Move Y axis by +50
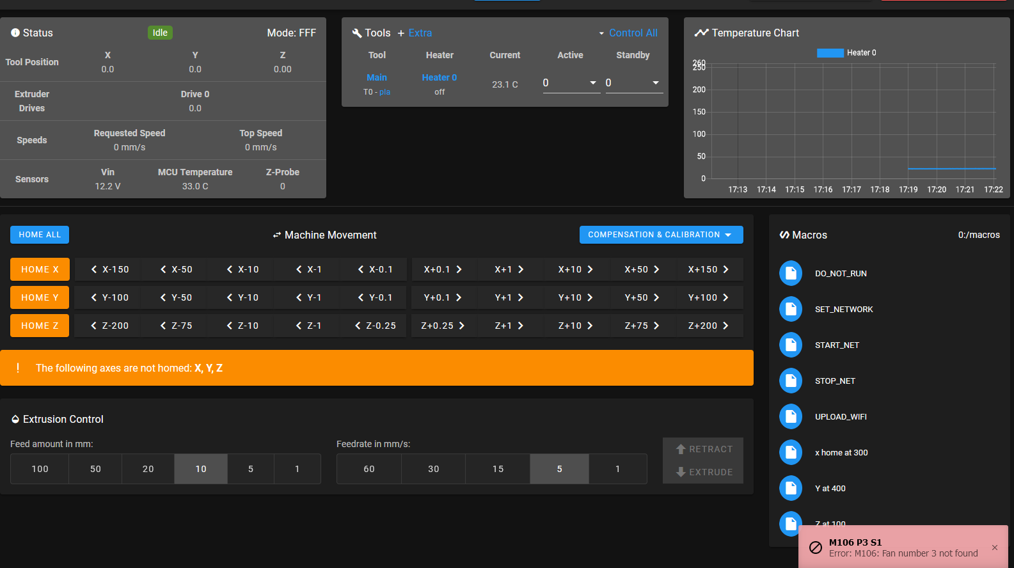 [642, 297]
